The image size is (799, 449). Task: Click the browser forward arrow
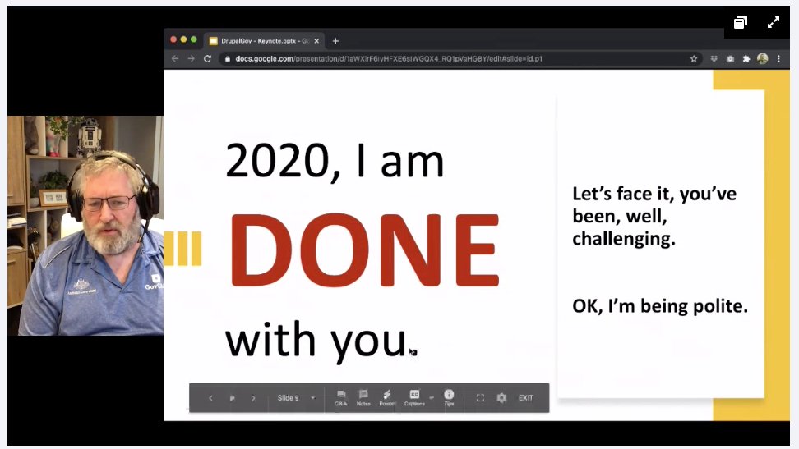(191, 58)
